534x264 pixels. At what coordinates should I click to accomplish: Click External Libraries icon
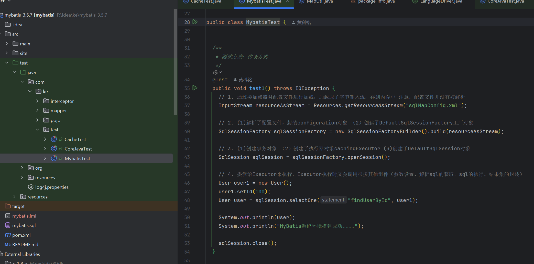pyautogui.click(x=2, y=254)
